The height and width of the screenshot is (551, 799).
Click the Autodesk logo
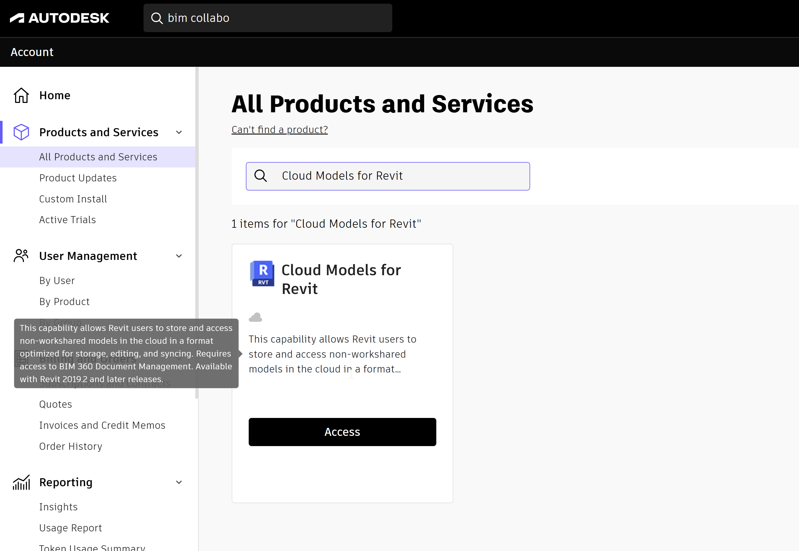click(x=59, y=18)
